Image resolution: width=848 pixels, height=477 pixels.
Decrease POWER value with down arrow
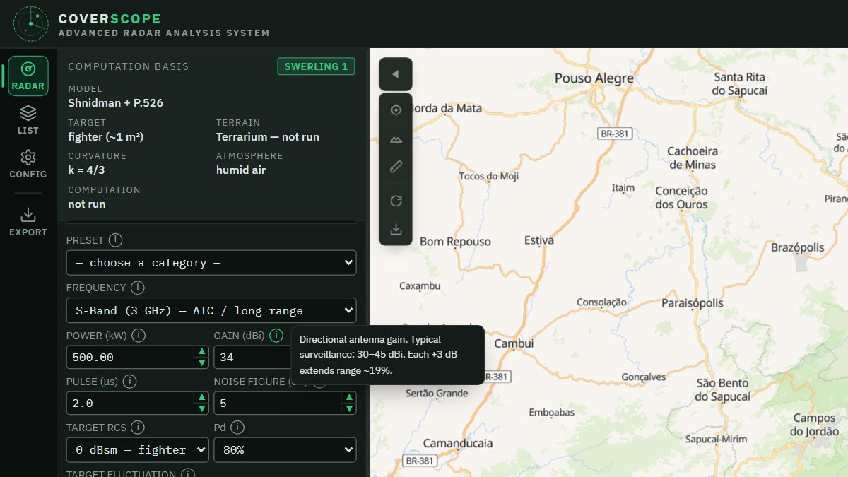click(202, 363)
